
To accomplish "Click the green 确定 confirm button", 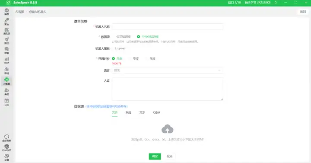I will pos(155,156).
